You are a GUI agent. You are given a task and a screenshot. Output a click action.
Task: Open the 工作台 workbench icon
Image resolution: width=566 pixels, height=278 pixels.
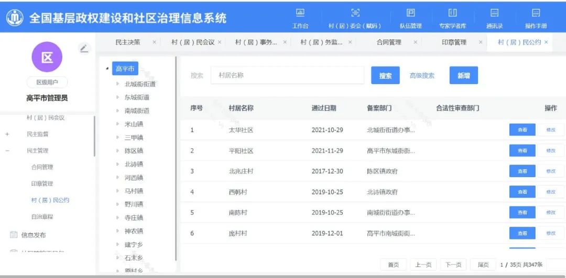[300, 18]
